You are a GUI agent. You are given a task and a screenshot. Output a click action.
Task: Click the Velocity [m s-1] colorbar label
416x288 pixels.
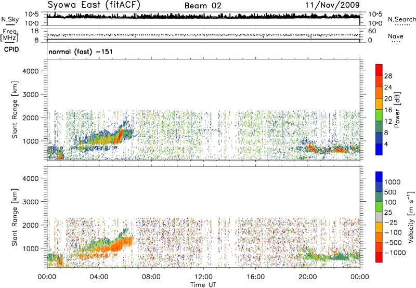point(411,217)
